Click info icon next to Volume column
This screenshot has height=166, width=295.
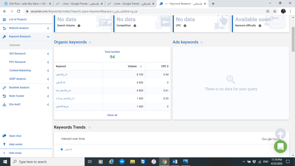pos(141,66)
